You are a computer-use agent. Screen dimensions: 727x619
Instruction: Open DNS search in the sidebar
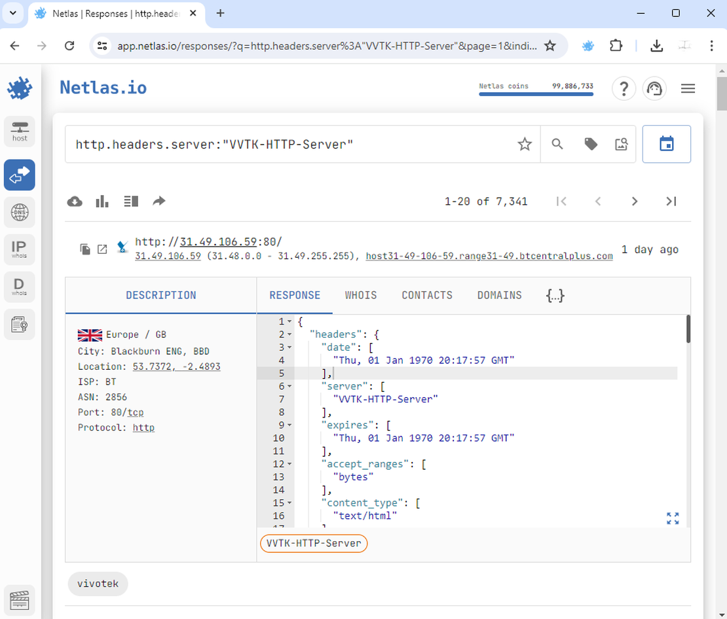pos(20,213)
